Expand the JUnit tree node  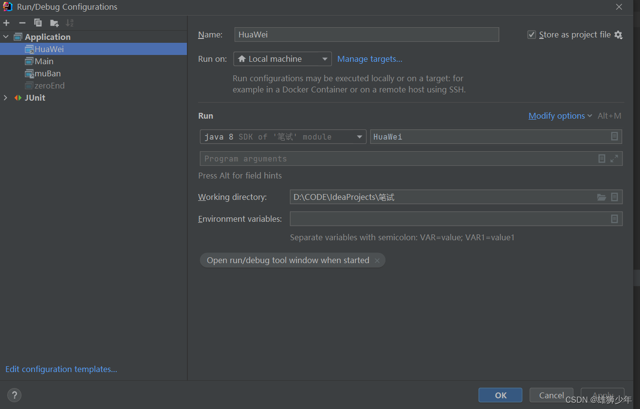click(x=6, y=98)
